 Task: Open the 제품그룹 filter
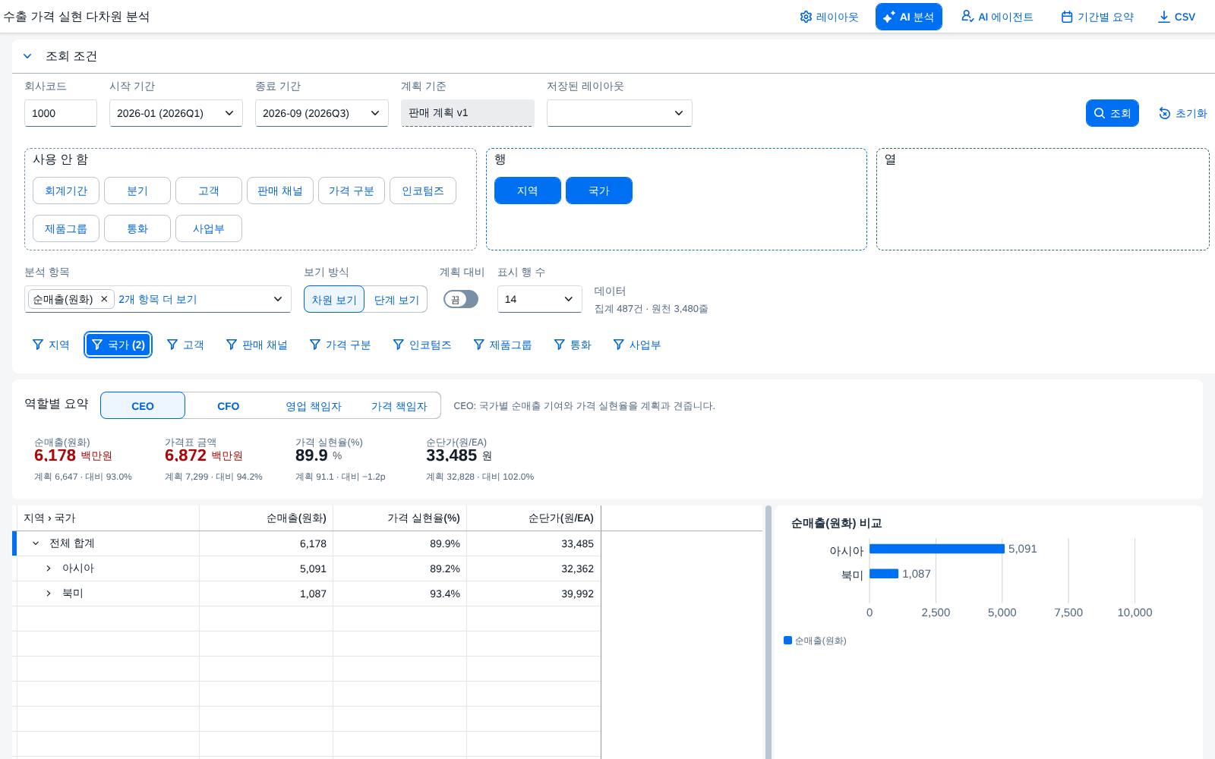pos(503,345)
